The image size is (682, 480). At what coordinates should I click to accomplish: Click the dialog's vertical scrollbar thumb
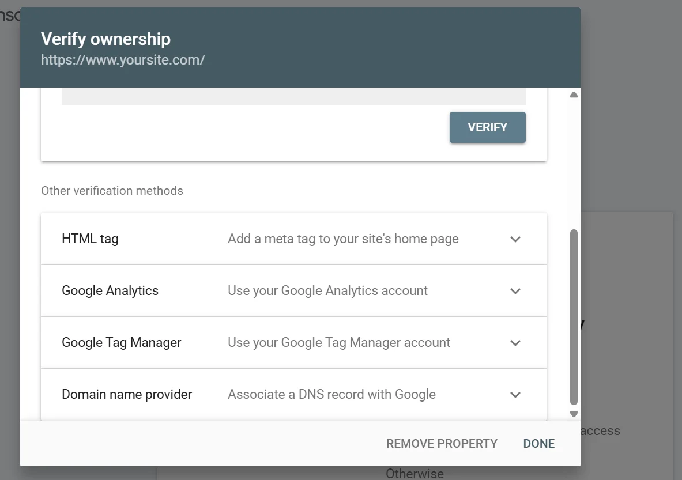click(x=574, y=317)
